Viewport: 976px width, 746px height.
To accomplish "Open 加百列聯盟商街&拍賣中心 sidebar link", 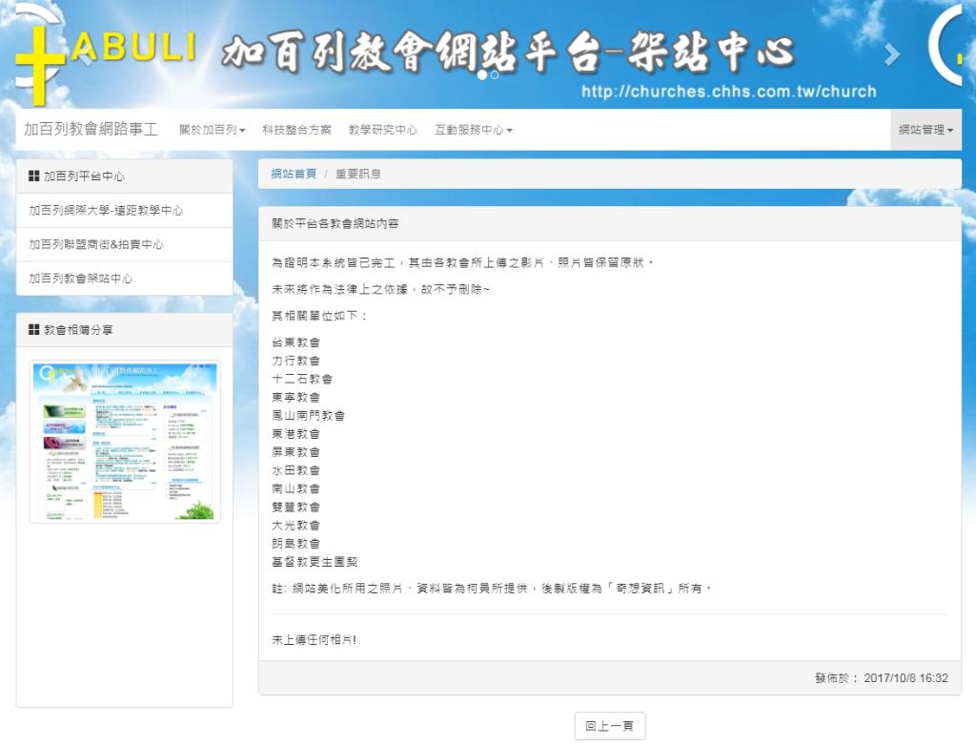I will pos(96,245).
